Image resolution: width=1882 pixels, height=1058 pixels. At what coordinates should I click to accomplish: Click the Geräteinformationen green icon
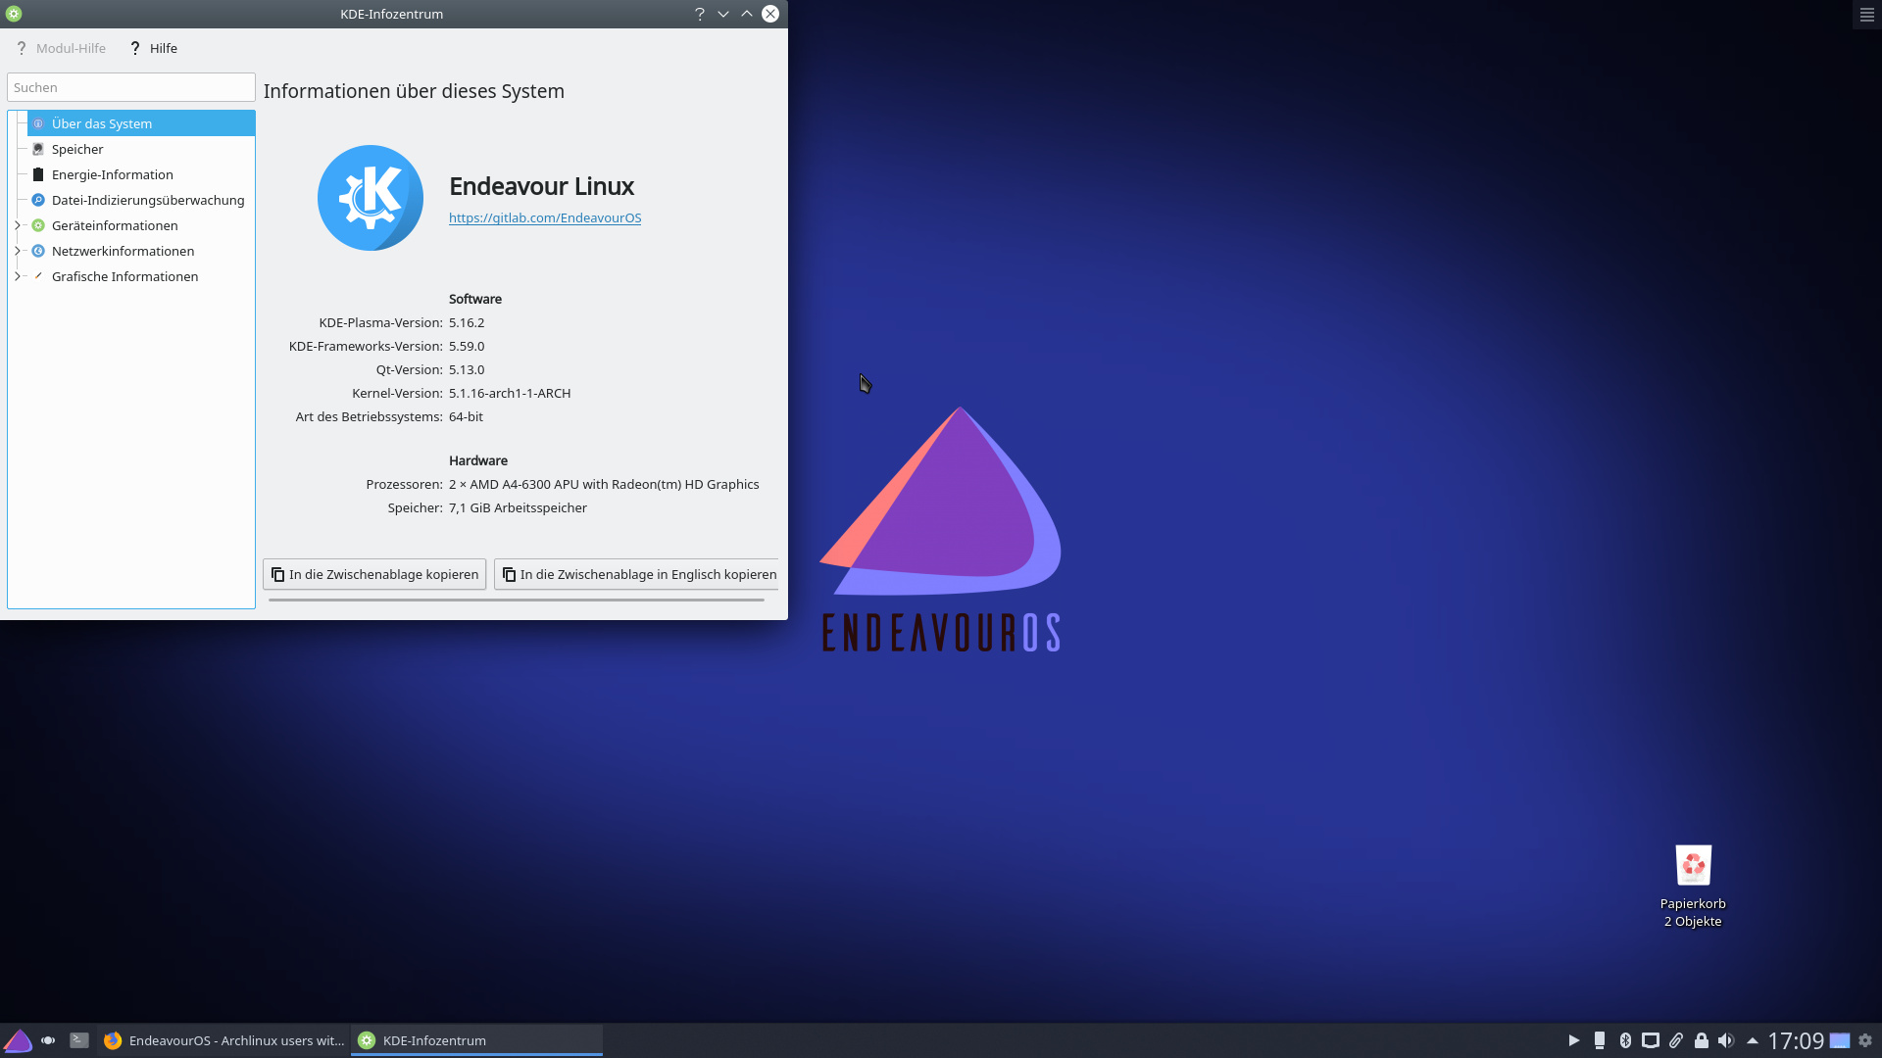(x=38, y=225)
